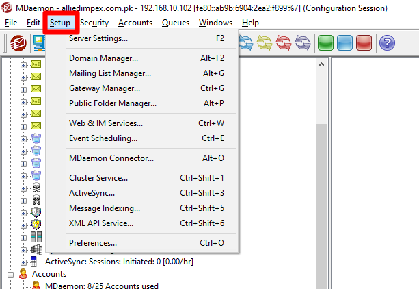Click the green square toolbar button
Screen dimensions: 419x289
coord(325,43)
